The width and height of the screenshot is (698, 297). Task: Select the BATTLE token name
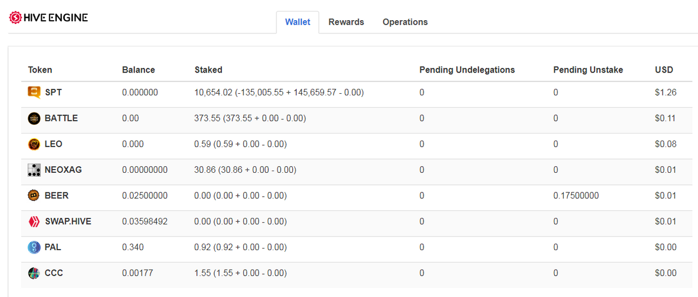pyautogui.click(x=61, y=118)
